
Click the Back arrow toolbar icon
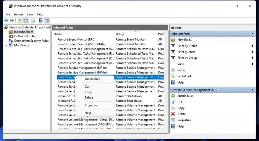[x=6, y=20]
